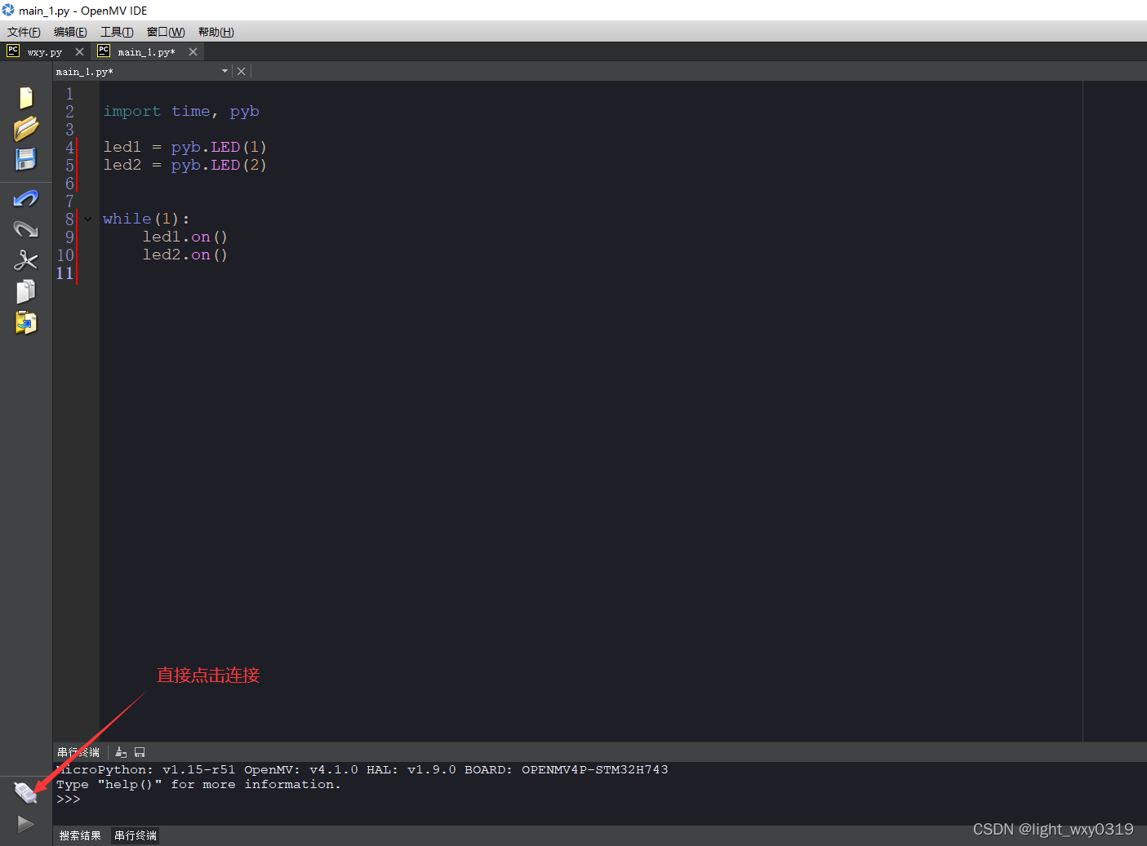Connect to the OpenMV camera via plug icon
1147x846 pixels.
pyautogui.click(x=26, y=792)
